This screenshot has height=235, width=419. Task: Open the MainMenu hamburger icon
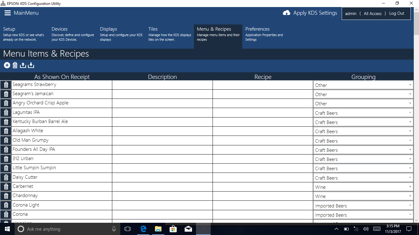coord(7,13)
